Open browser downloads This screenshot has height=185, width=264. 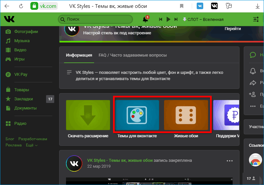(x=253, y=6)
